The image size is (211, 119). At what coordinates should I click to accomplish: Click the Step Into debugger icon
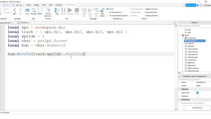[x=84, y=10]
